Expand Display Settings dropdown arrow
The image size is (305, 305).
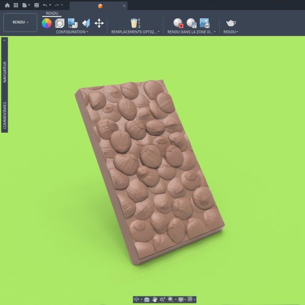(185, 299)
